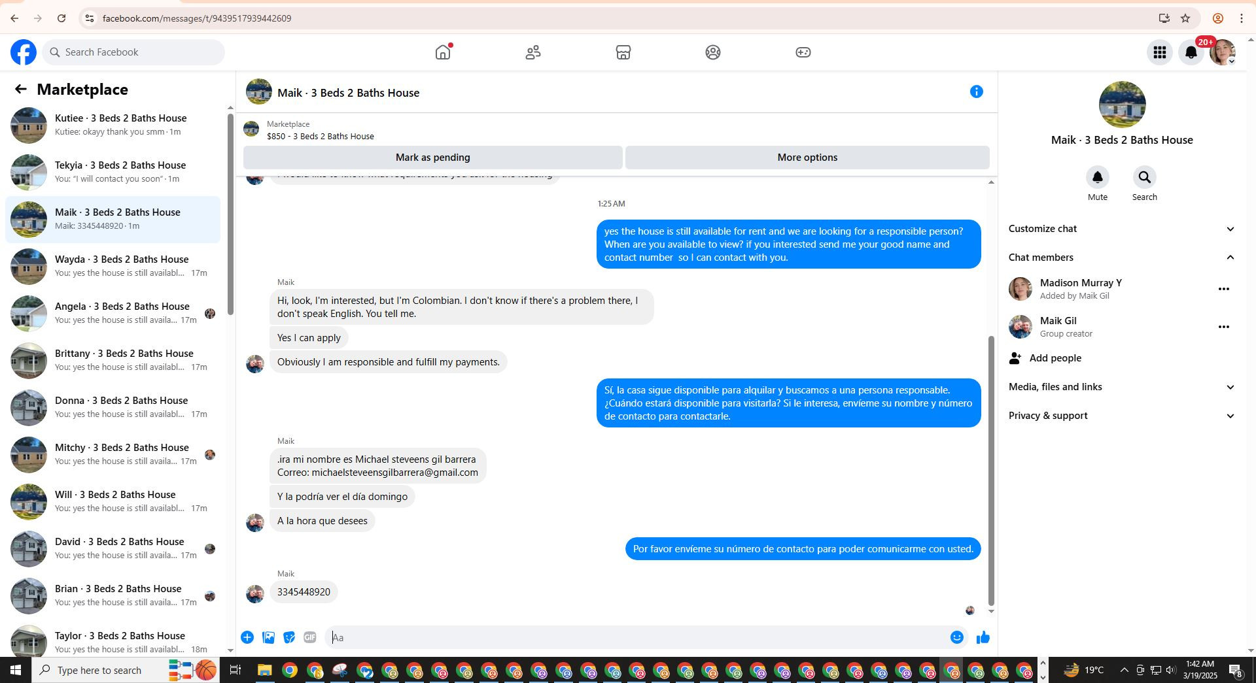1256x683 pixels.
Task: Open the $850 - 3 Beds 2 Baths House listing
Action: coord(321,136)
